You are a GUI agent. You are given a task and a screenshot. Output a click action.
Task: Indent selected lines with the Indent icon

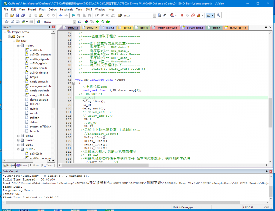click(97, 16)
